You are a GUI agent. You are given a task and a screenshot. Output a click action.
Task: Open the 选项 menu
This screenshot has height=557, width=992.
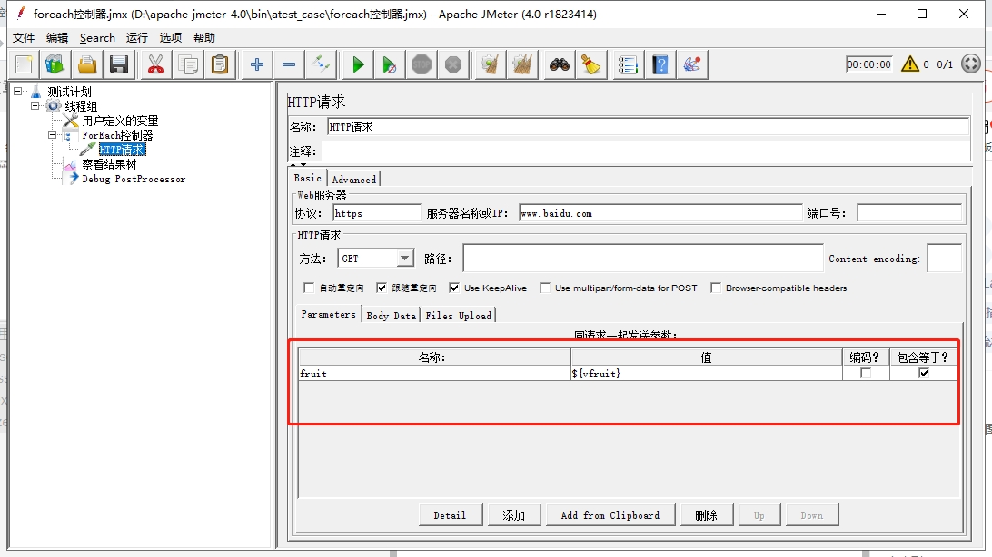[x=170, y=38]
